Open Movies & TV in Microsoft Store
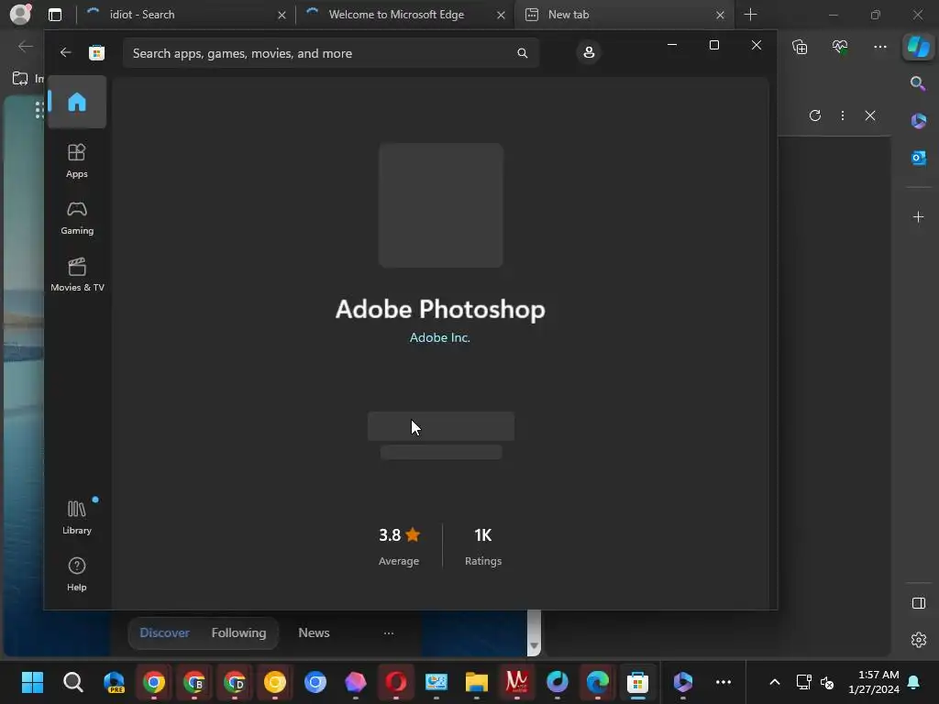This screenshot has width=939, height=704. tap(77, 274)
